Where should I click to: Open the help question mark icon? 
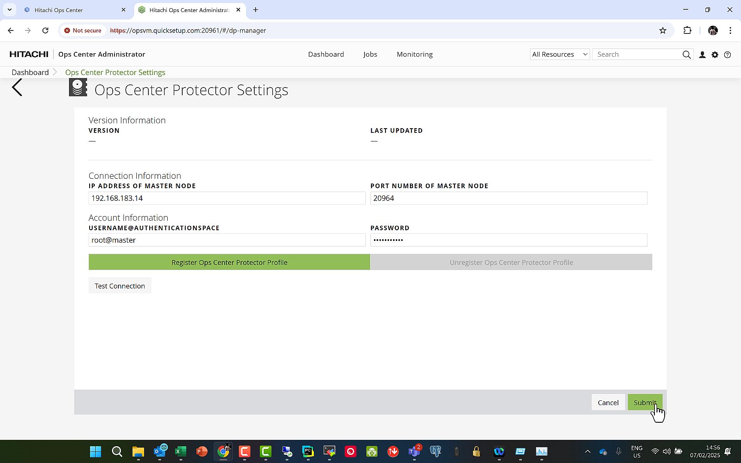pyautogui.click(x=727, y=54)
